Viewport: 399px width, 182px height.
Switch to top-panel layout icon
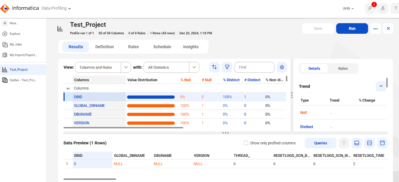[382, 143]
